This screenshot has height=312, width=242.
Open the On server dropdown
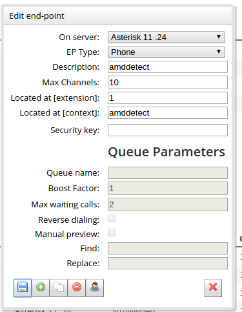click(x=166, y=37)
